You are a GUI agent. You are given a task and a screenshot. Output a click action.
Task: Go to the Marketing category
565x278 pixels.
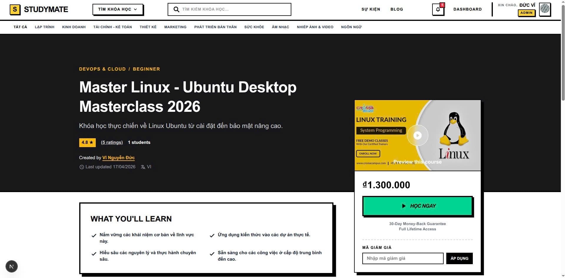[x=175, y=27]
